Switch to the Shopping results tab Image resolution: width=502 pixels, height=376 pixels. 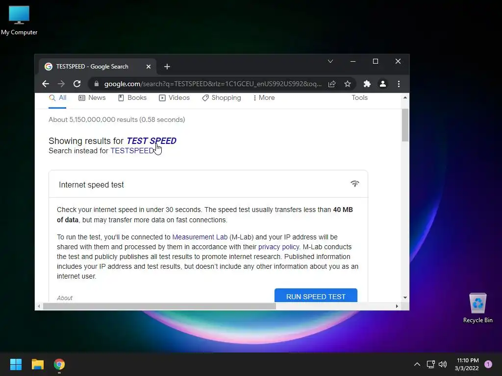tap(222, 98)
